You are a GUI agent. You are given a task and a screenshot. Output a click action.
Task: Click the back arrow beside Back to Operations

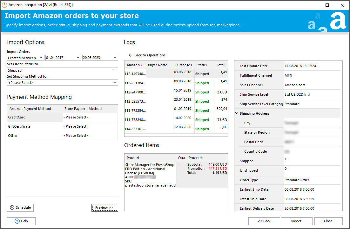coord(131,55)
